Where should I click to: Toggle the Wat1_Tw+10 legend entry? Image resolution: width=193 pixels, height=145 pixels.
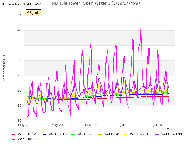click(137, 134)
